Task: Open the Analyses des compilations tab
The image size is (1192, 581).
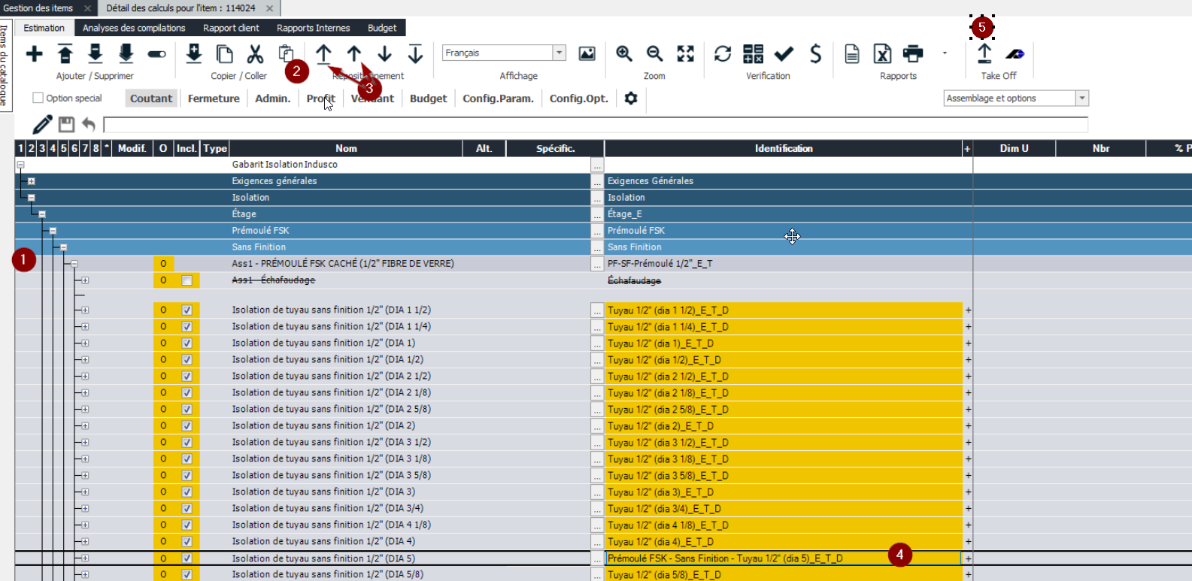Action: 134,28
